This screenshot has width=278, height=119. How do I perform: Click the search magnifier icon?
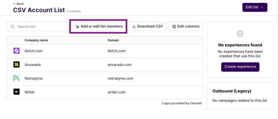[13, 27]
